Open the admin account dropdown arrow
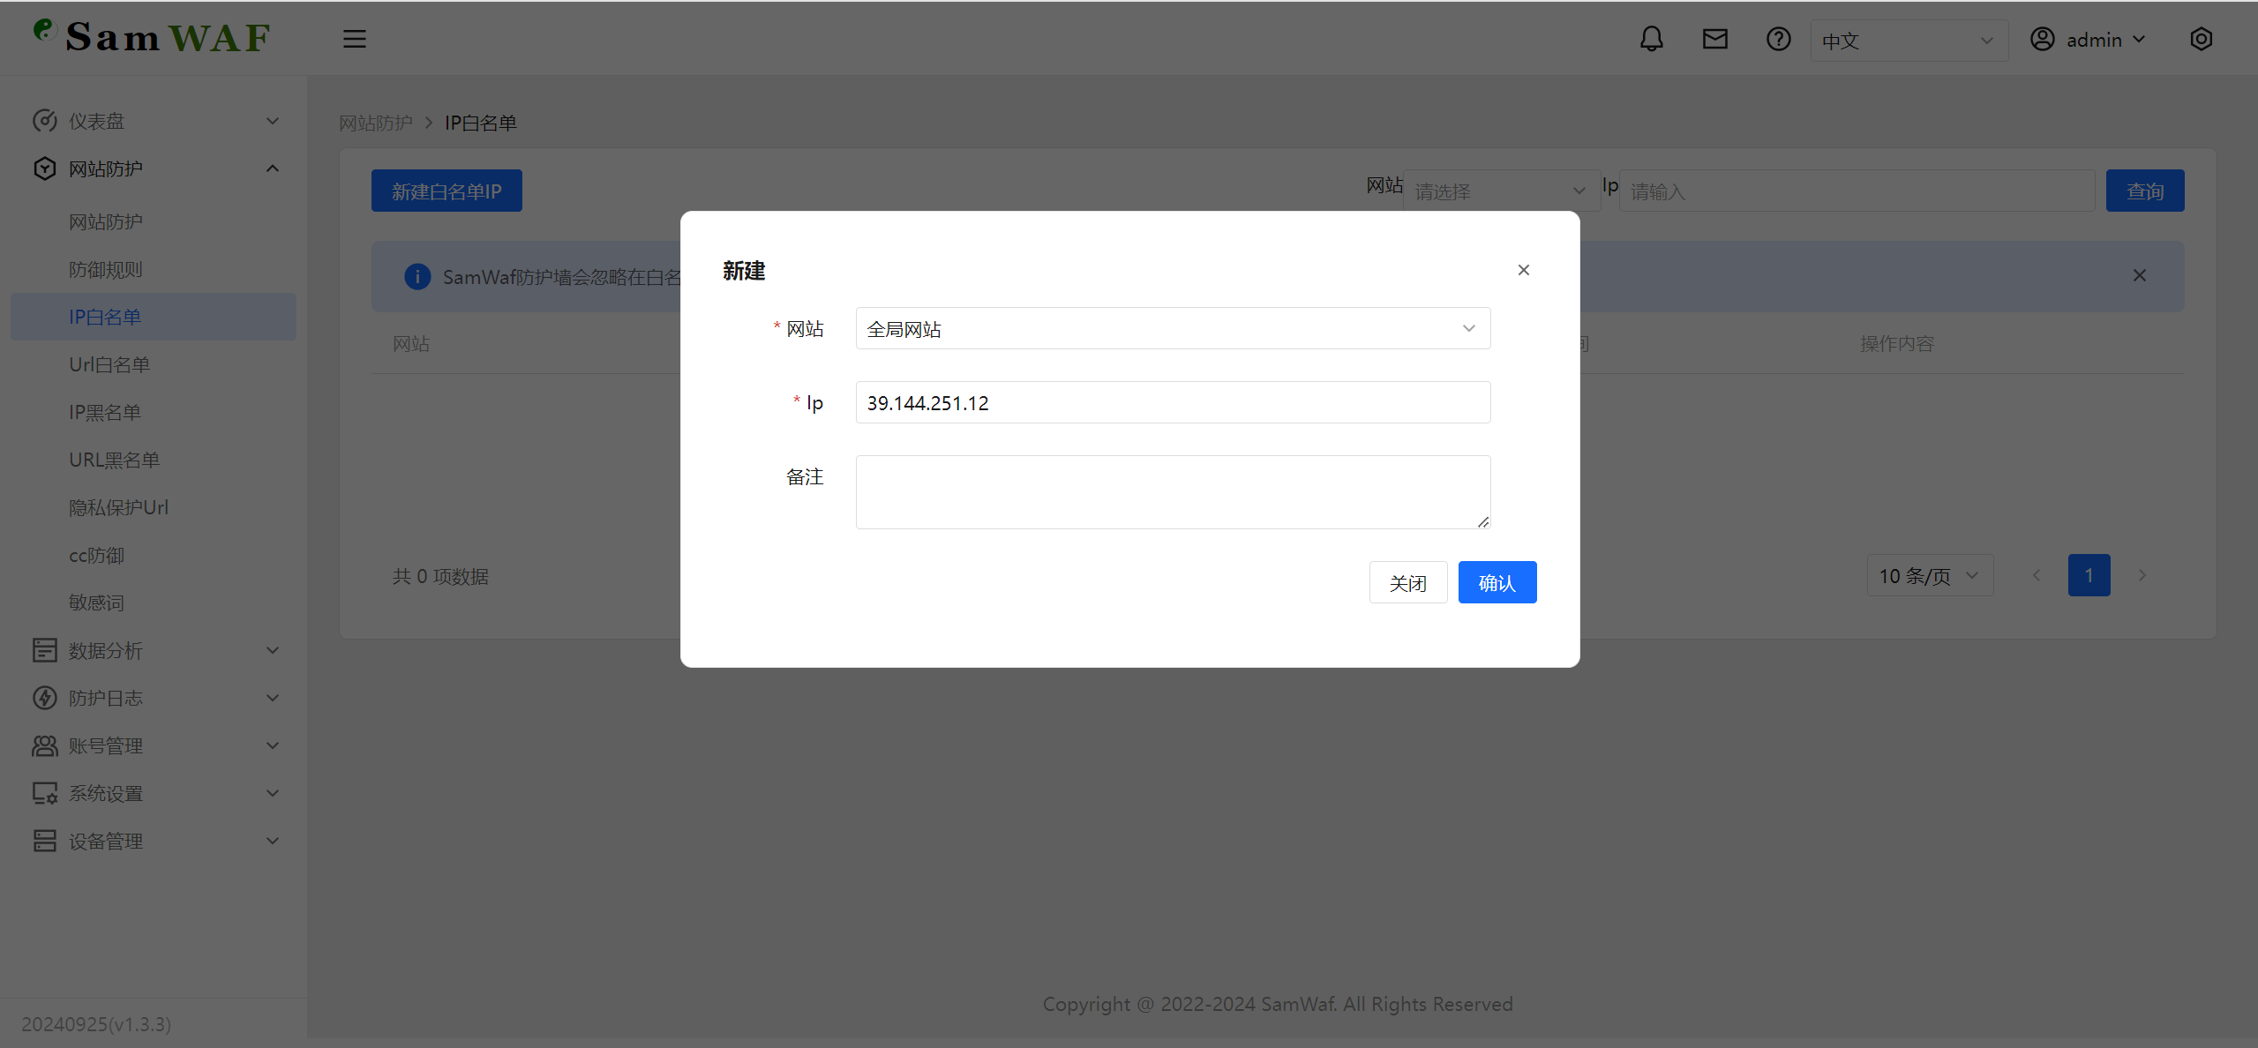 point(2139,39)
